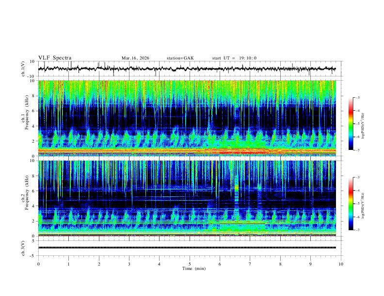Click the "ch.1(V)" waveform axis label
Screen dimensions: 384x296
(x=23, y=69)
